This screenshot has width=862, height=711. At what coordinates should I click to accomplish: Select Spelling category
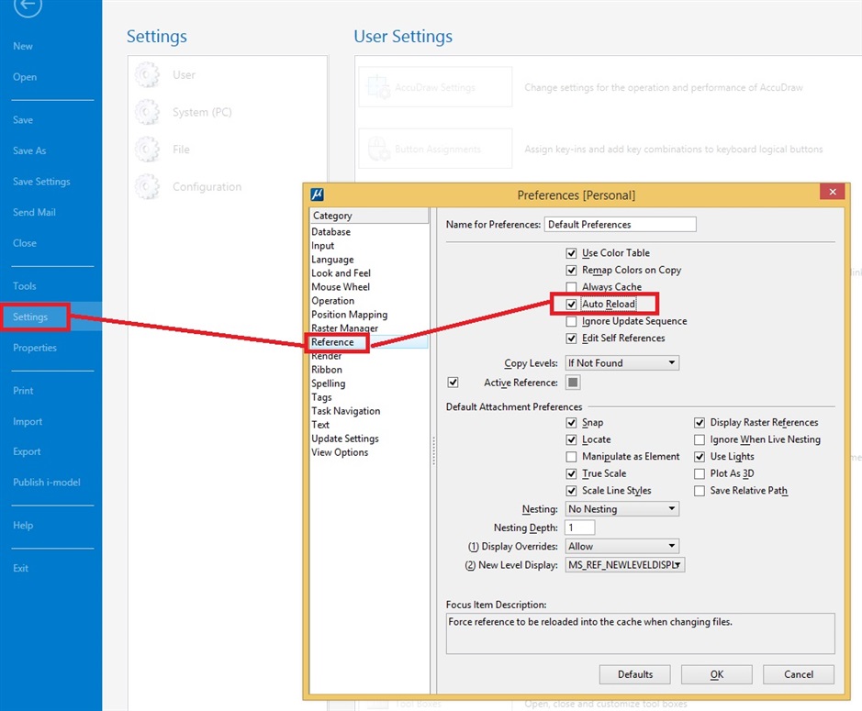pyautogui.click(x=329, y=383)
